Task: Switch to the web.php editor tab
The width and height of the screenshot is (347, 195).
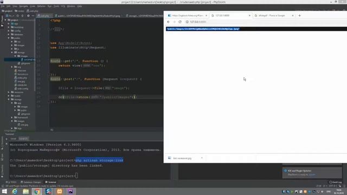Action: coord(44,16)
